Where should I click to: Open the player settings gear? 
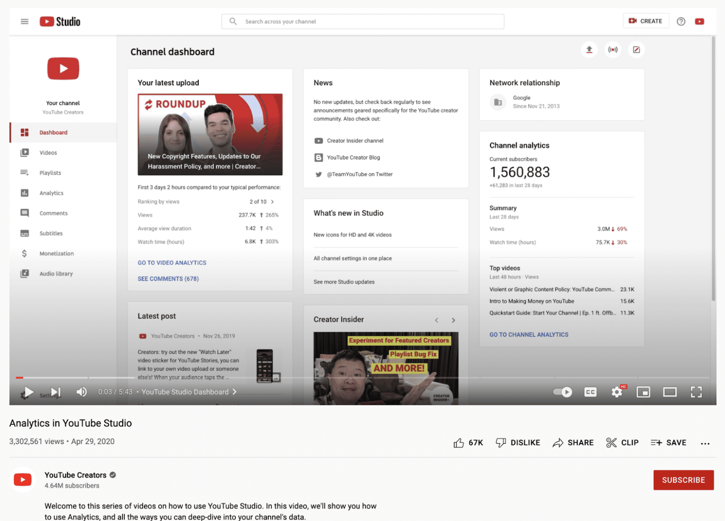coord(617,392)
